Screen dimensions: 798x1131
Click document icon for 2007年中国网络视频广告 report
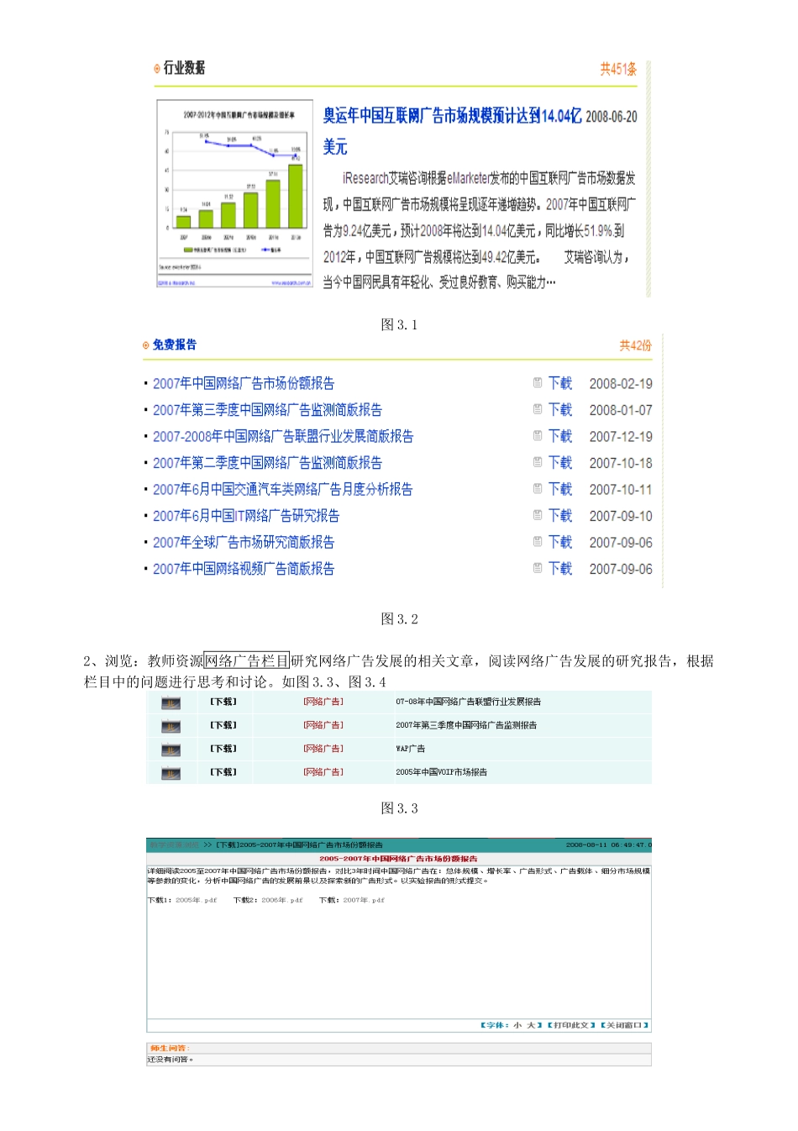pyautogui.click(x=538, y=568)
